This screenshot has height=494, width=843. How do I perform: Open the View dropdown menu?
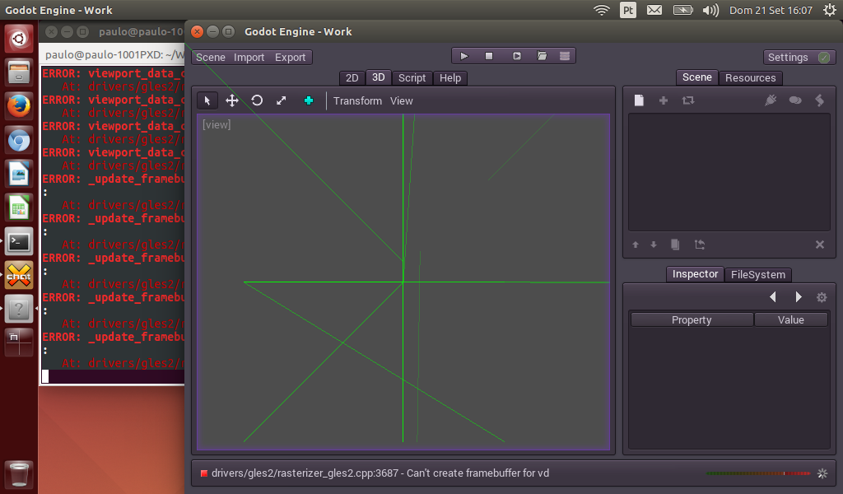(402, 101)
